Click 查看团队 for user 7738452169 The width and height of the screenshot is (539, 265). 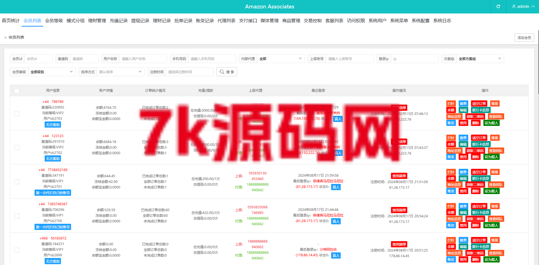(x=496, y=185)
